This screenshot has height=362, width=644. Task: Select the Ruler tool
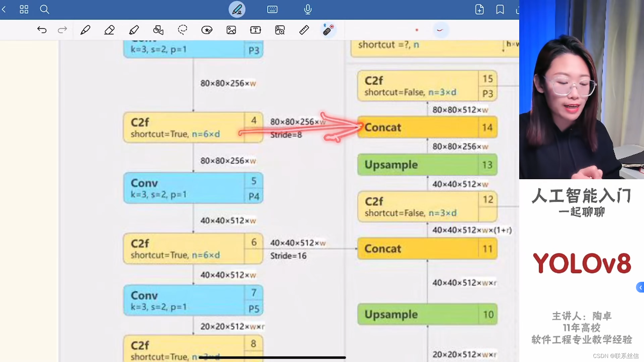[x=304, y=30]
